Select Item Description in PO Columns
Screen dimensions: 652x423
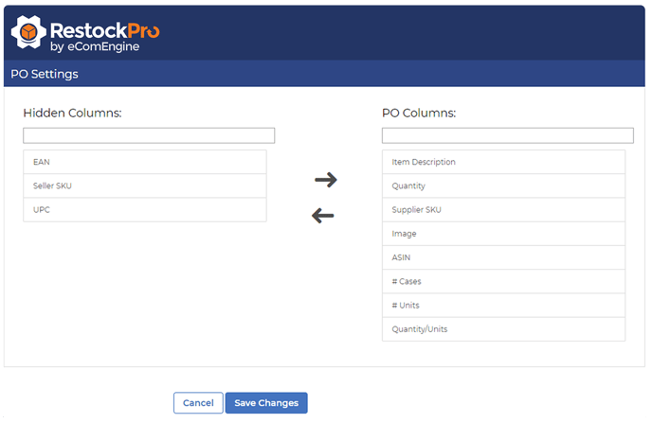click(503, 162)
